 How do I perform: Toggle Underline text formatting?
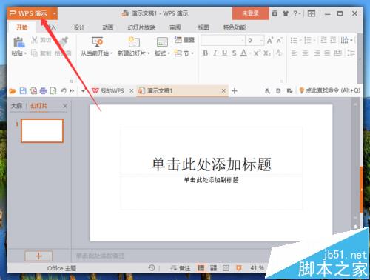[224, 53]
